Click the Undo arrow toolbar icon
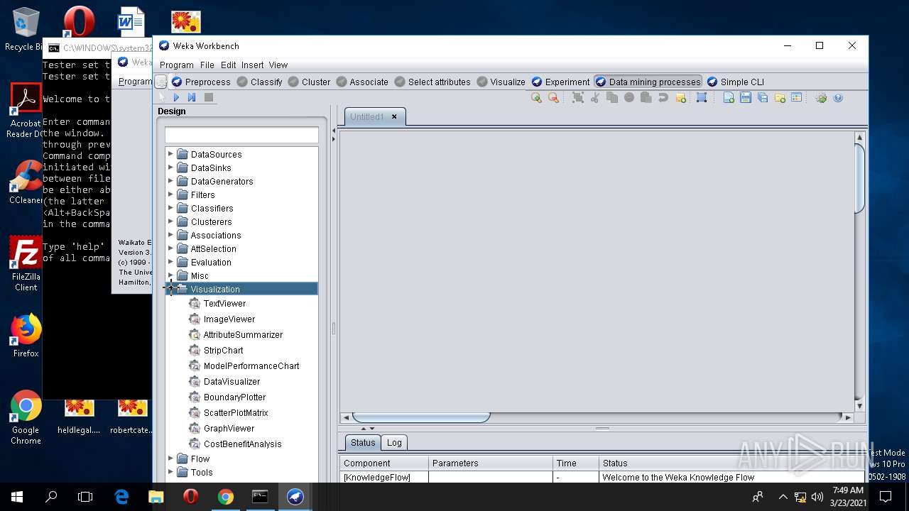Image resolution: width=909 pixels, height=511 pixels. [663, 98]
